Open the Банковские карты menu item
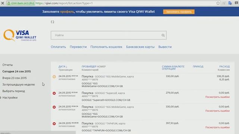 140,47
